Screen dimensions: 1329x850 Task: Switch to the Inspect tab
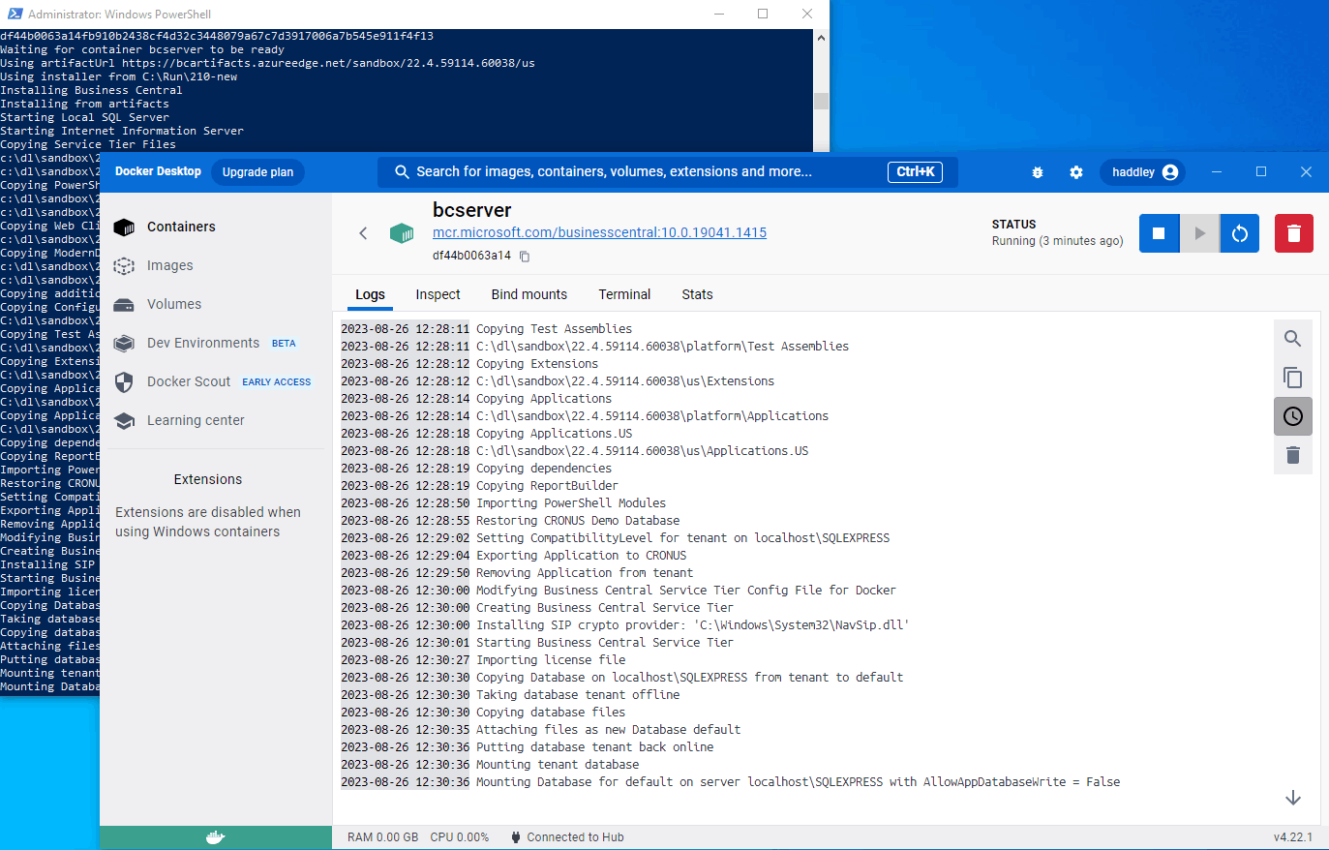point(438,294)
